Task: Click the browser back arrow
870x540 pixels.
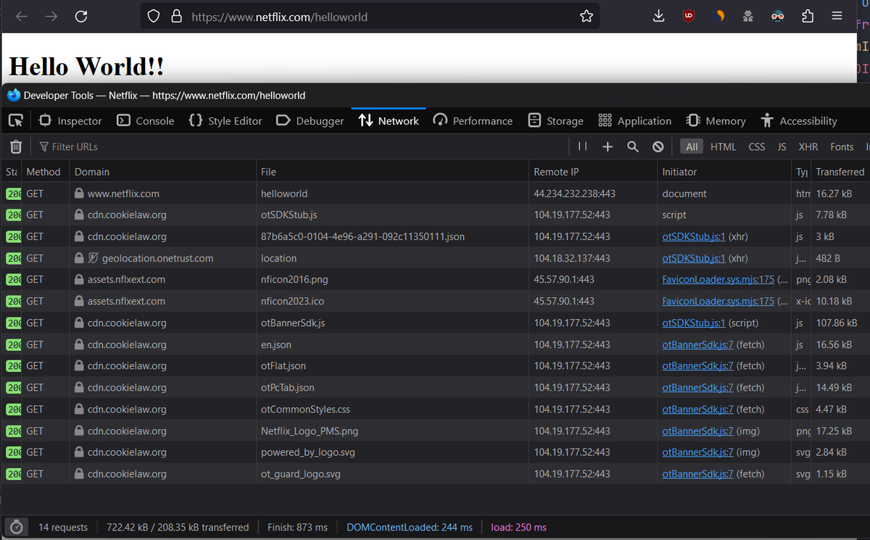Action: [22, 16]
